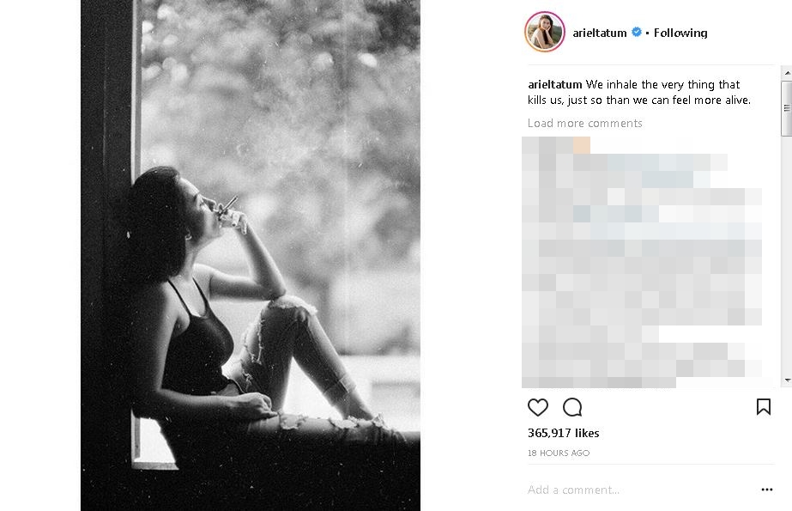The height and width of the screenshot is (511, 792).
Task: Unfollow by clicking the Following toggle
Action: coord(680,33)
